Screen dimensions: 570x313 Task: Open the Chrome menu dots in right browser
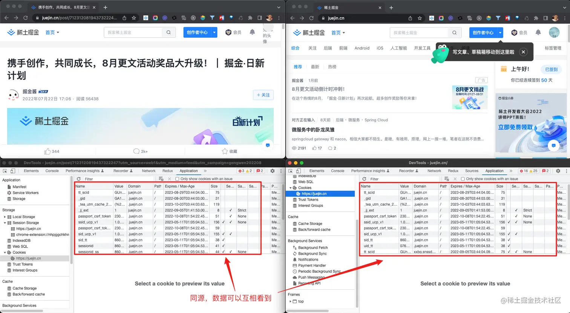(564, 18)
